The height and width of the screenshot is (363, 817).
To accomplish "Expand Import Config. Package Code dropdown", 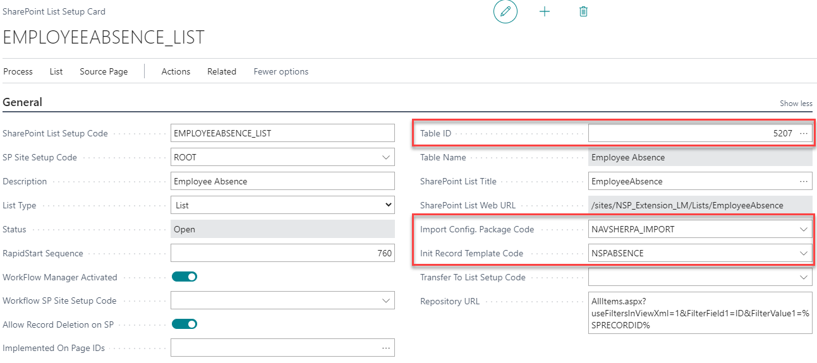I will (804, 229).
